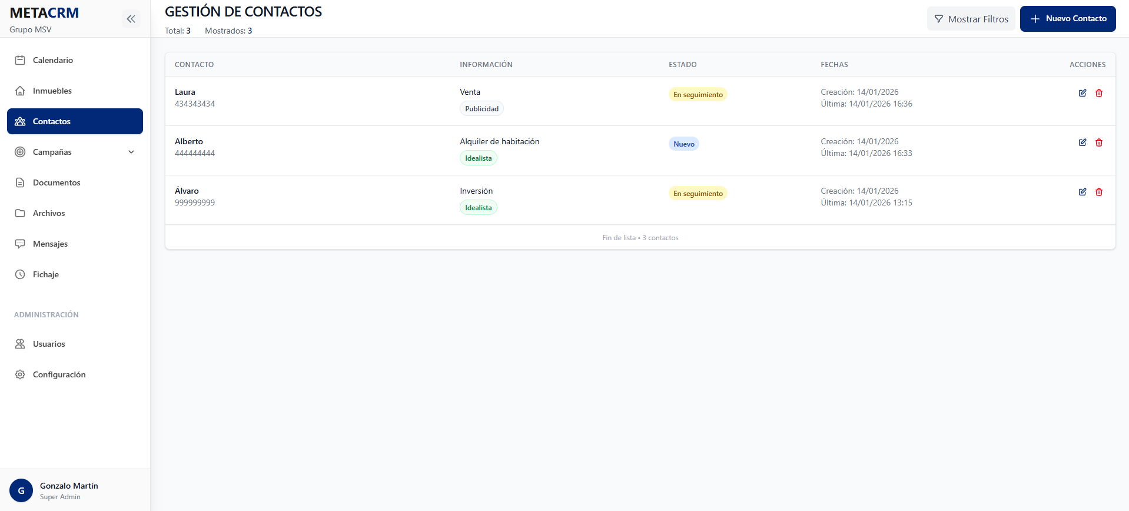Click the edit icon for Álvaro

click(1082, 192)
